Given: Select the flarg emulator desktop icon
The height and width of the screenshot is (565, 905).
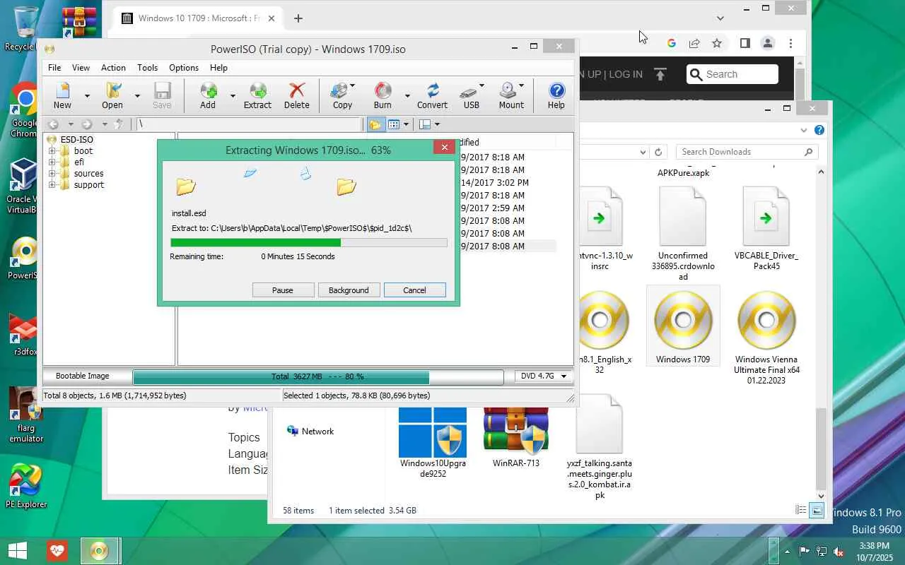Looking at the screenshot, I should tap(26, 415).
